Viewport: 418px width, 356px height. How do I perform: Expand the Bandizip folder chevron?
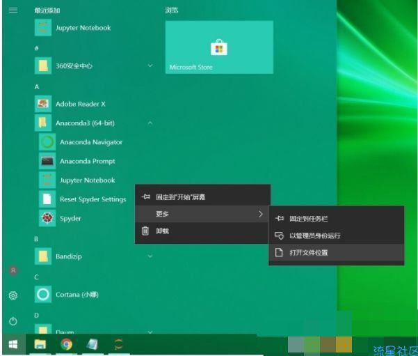[x=150, y=256]
